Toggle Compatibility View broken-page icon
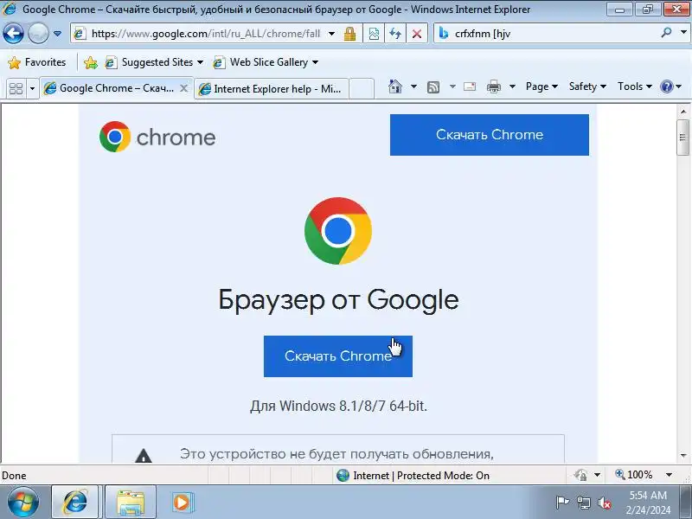This screenshot has height=519, width=692. pos(374,34)
